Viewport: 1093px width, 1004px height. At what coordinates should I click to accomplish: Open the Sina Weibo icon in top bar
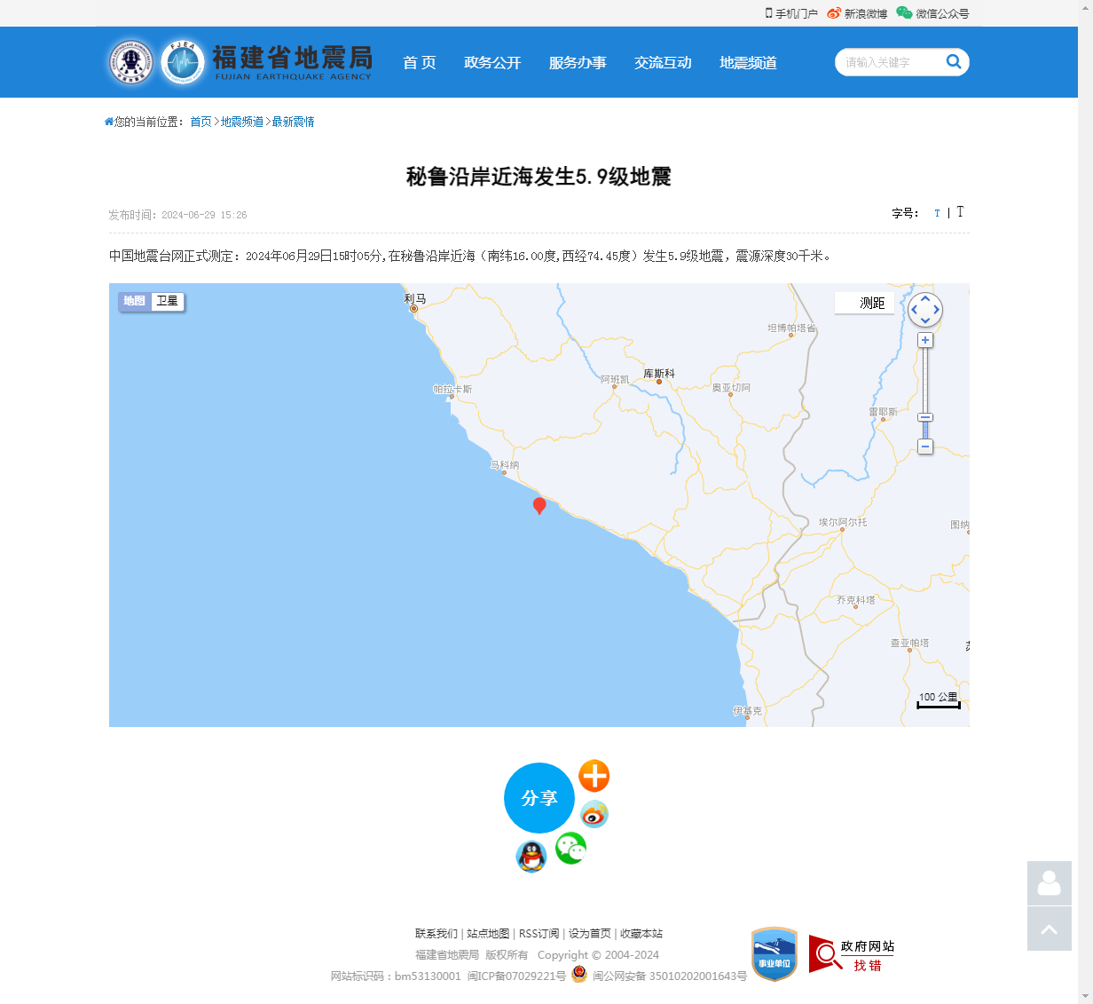(834, 13)
